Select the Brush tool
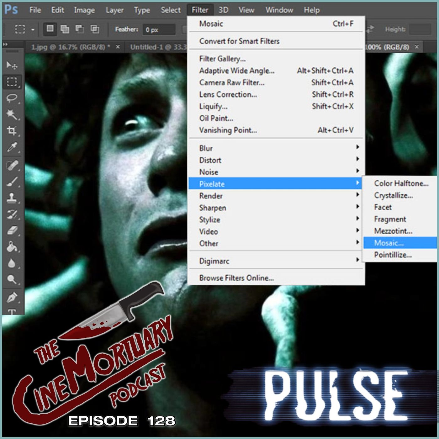This screenshot has width=439, height=439. pos(12,182)
